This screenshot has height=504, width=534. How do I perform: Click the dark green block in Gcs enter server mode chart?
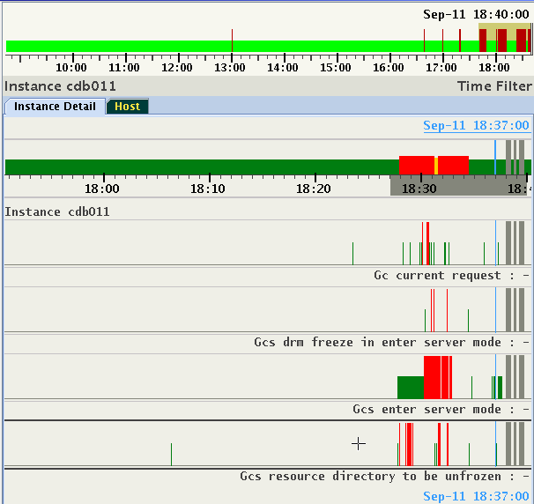pyautogui.click(x=411, y=388)
